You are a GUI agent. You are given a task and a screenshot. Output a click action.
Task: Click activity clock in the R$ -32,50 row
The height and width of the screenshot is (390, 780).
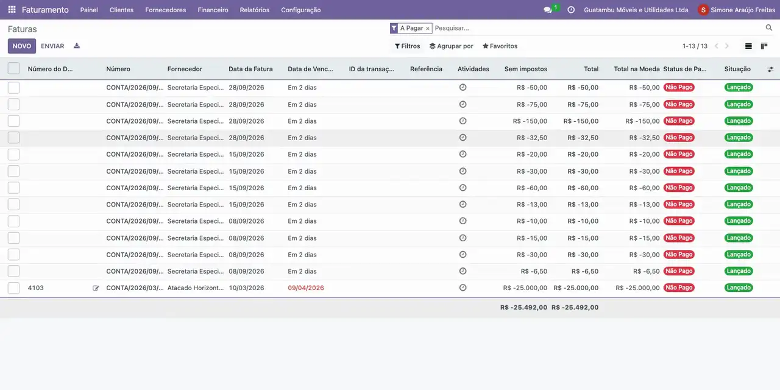[x=463, y=137]
